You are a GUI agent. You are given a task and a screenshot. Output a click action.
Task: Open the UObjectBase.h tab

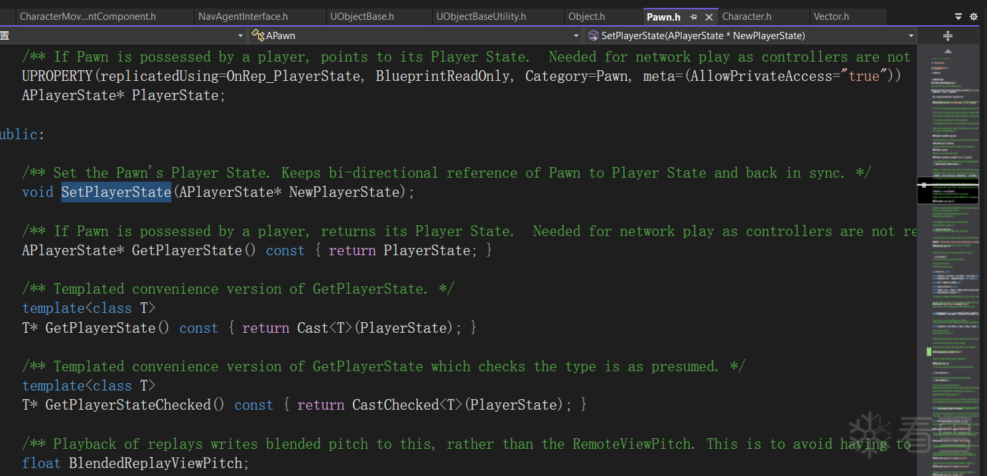point(362,17)
